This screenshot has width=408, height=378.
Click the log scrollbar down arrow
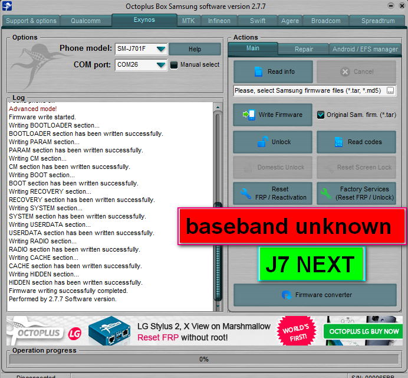218,307
